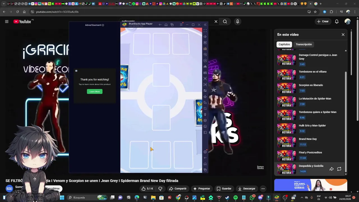Open the Windows Start menu
This screenshot has height=202, width=359.
(x=62, y=198)
